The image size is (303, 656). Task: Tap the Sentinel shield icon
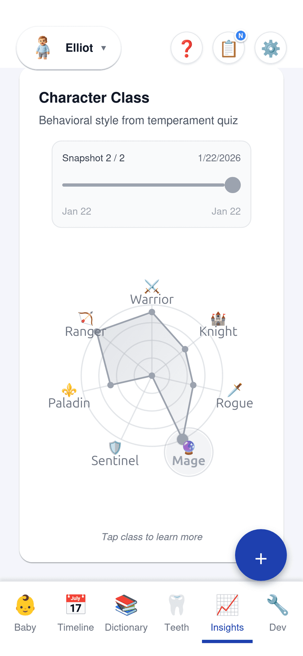[115, 447]
